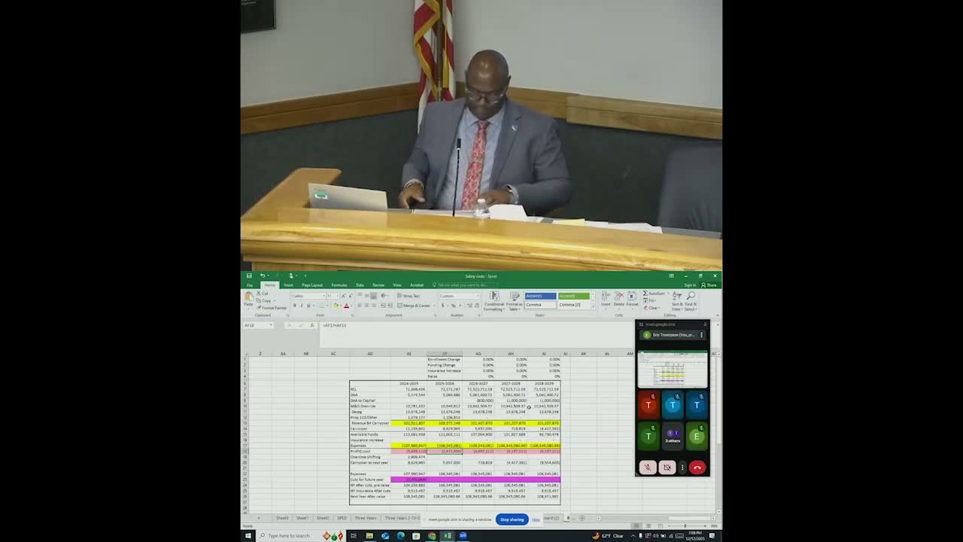Image resolution: width=963 pixels, height=542 pixels.
Task: Open the Fill color dropdown arrow
Action: [x=340, y=306]
